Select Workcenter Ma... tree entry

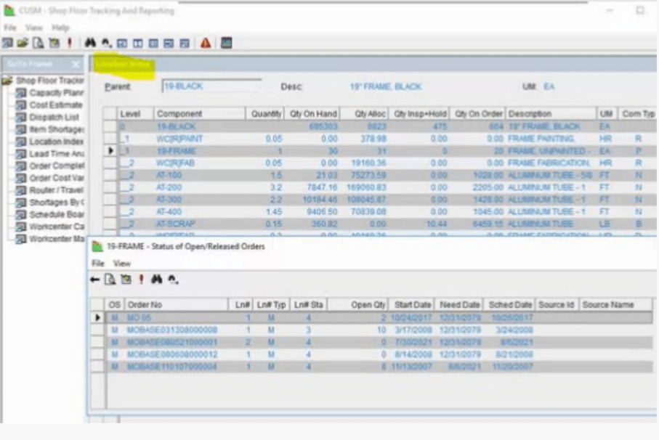pyautogui.click(x=57, y=239)
